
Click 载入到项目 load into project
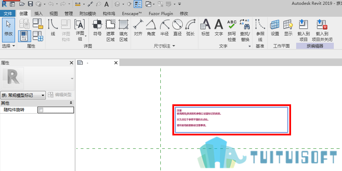click(x=303, y=30)
